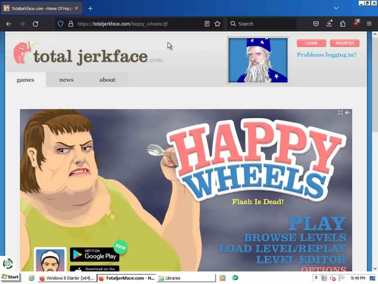Viewport: 378px width, 284px height.
Task: Click the muted volume tray icon
Action: [x=333, y=278]
